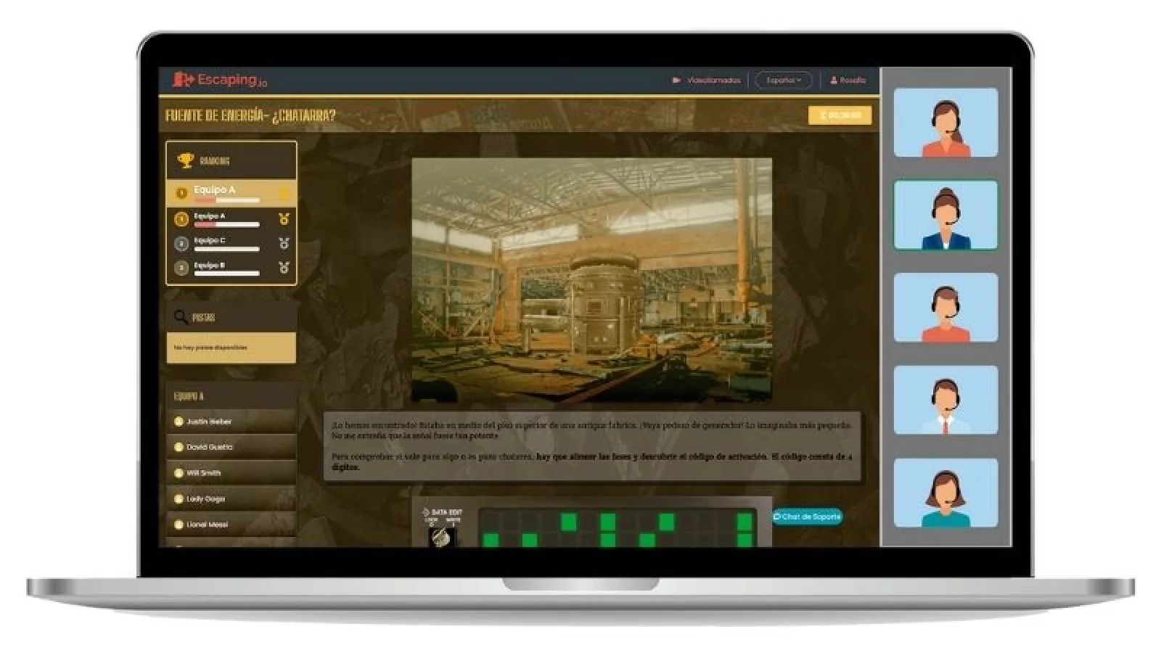Click the Escaping.io logo
This screenshot has height=653, width=1161.
coord(220,80)
